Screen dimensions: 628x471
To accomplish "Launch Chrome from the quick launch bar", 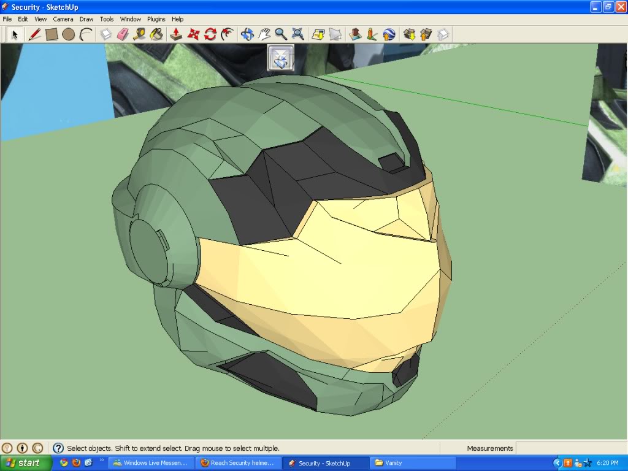I will click(x=64, y=463).
